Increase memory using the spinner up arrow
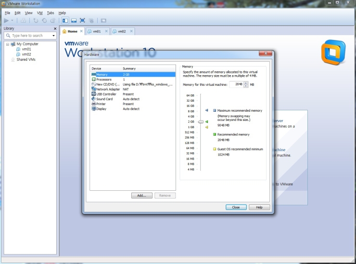356x264 pixels. coord(245,83)
